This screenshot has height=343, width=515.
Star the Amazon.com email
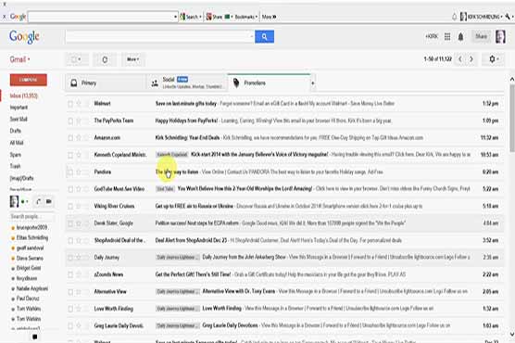click(x=79, y=138)
